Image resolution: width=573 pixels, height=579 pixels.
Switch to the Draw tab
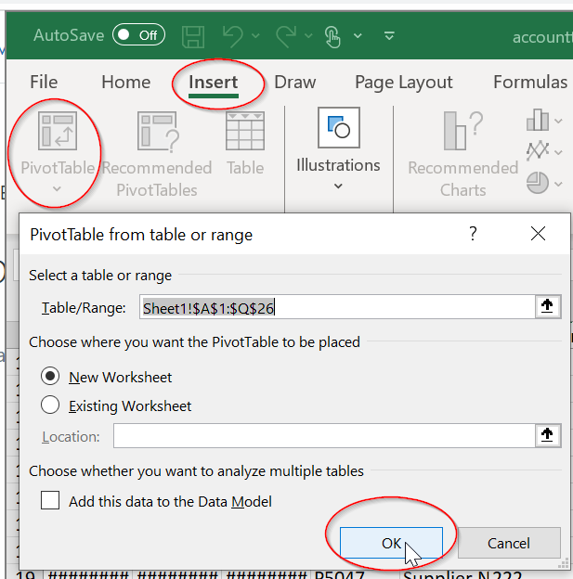point(295,82)
